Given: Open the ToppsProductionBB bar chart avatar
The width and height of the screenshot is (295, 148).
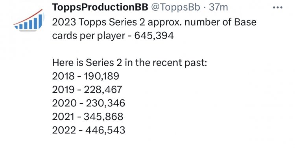Looking at the screenshot, I should tap(29, 20).
